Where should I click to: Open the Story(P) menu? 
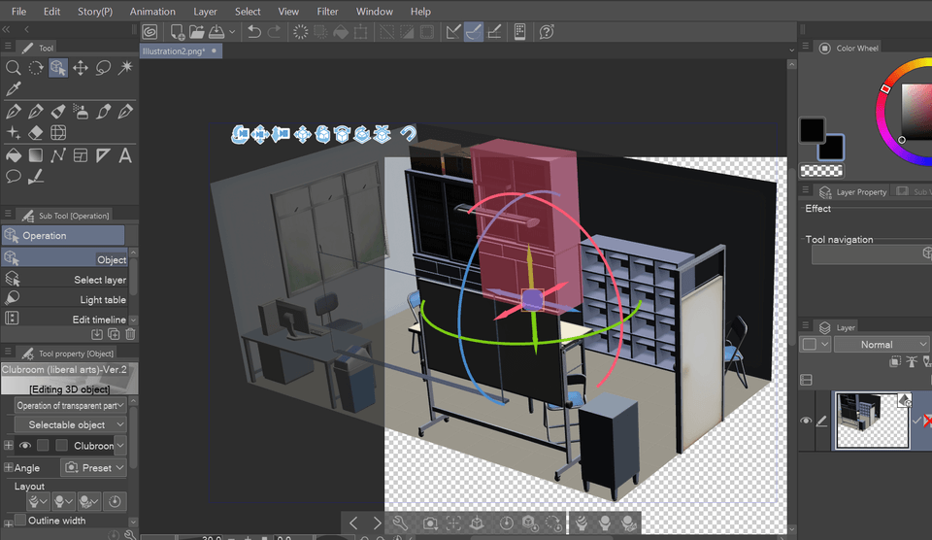(x=95, y=12)
